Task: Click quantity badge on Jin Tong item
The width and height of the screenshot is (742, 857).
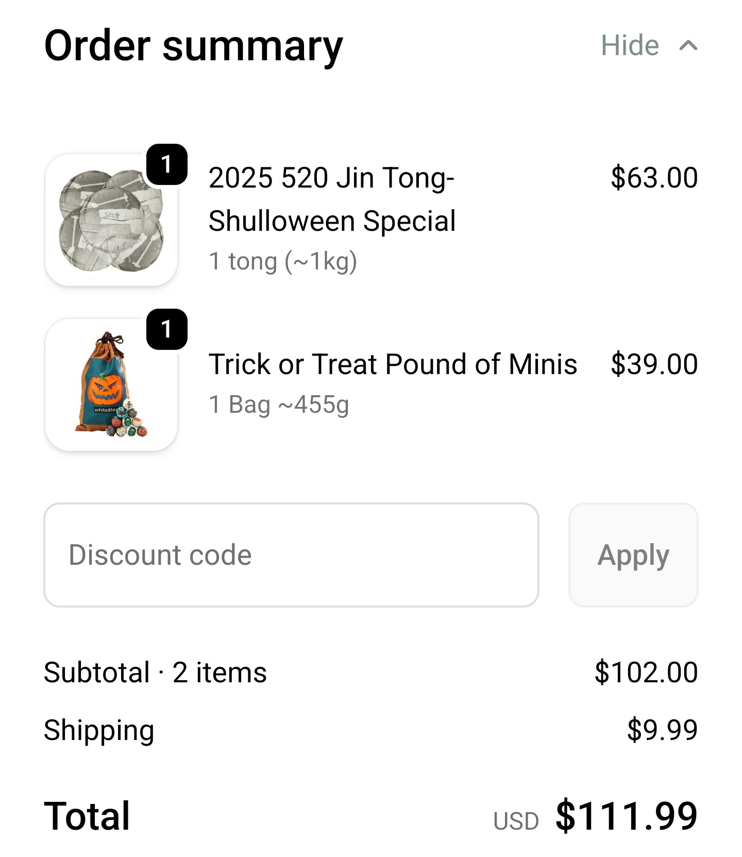Action: 166,164
